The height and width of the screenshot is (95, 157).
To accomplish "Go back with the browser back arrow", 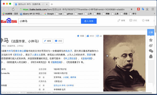I will [4, 9].
